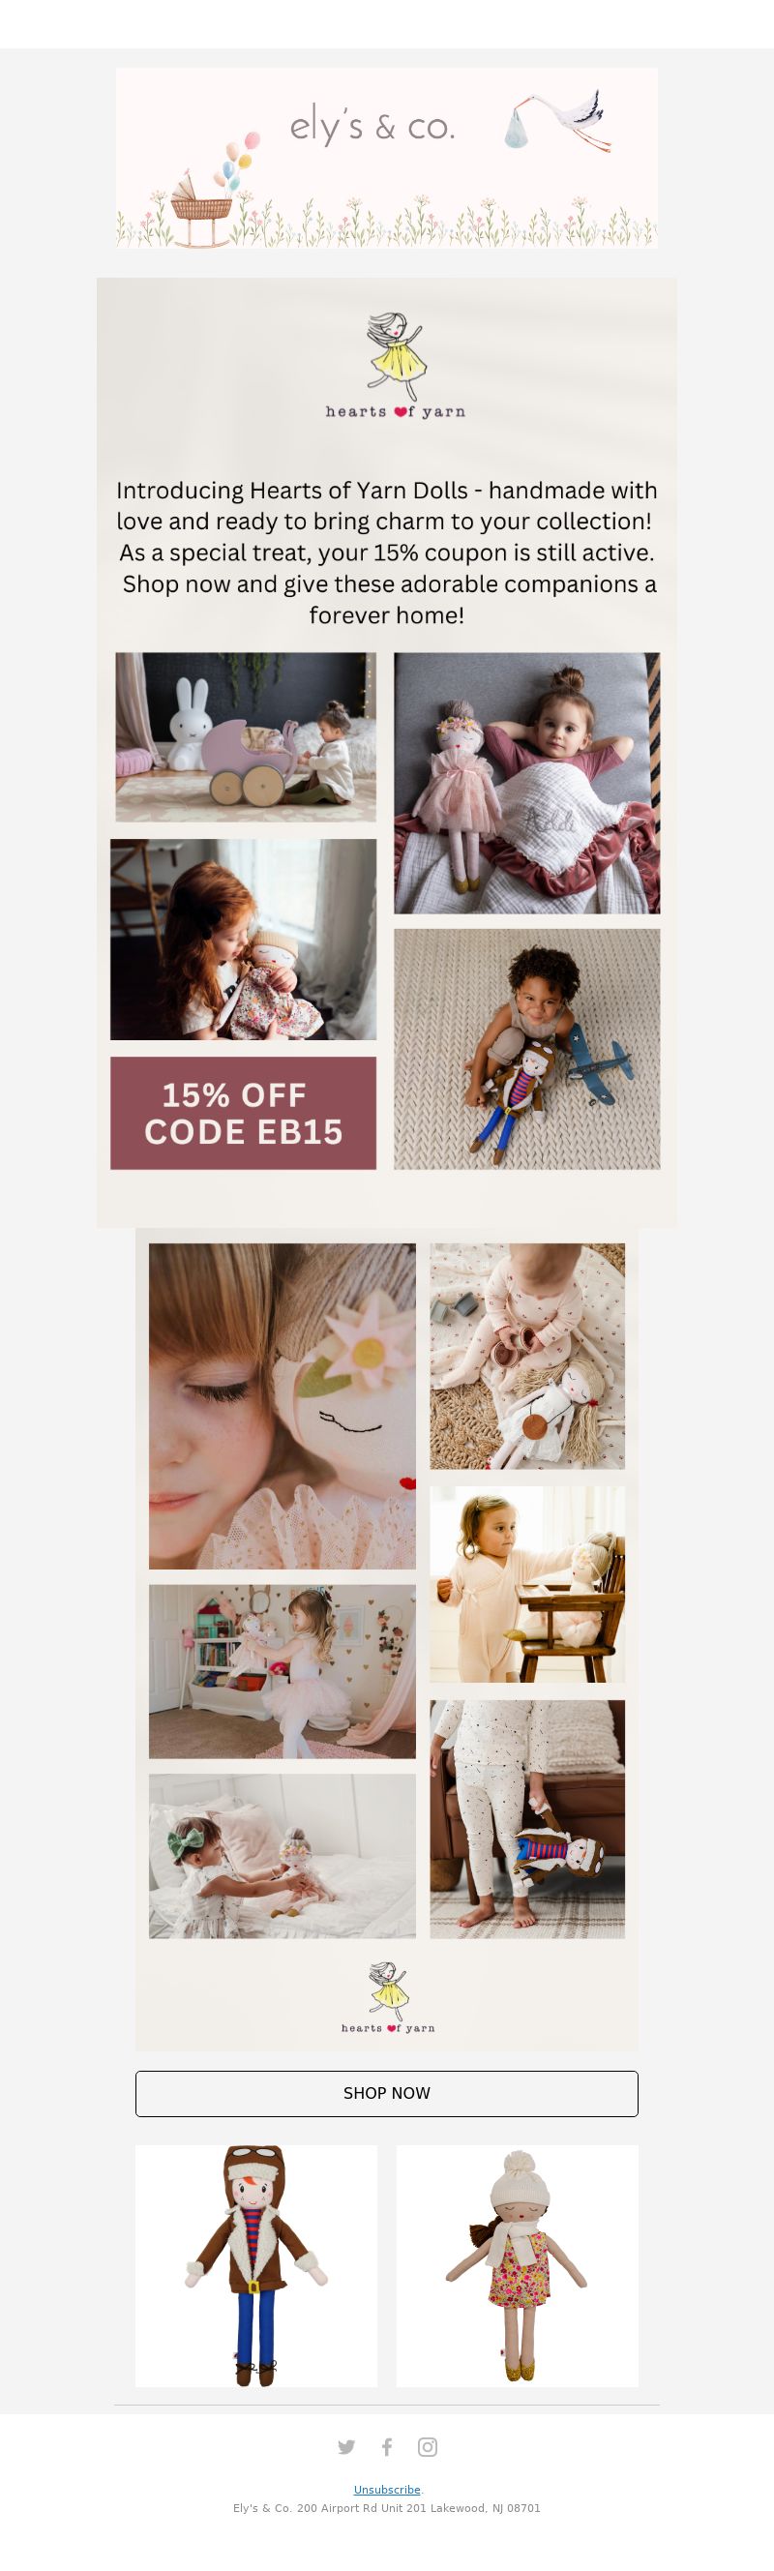Open the beanie hat floral dress doll product
774x2571 pixels.
point(518,2265)
